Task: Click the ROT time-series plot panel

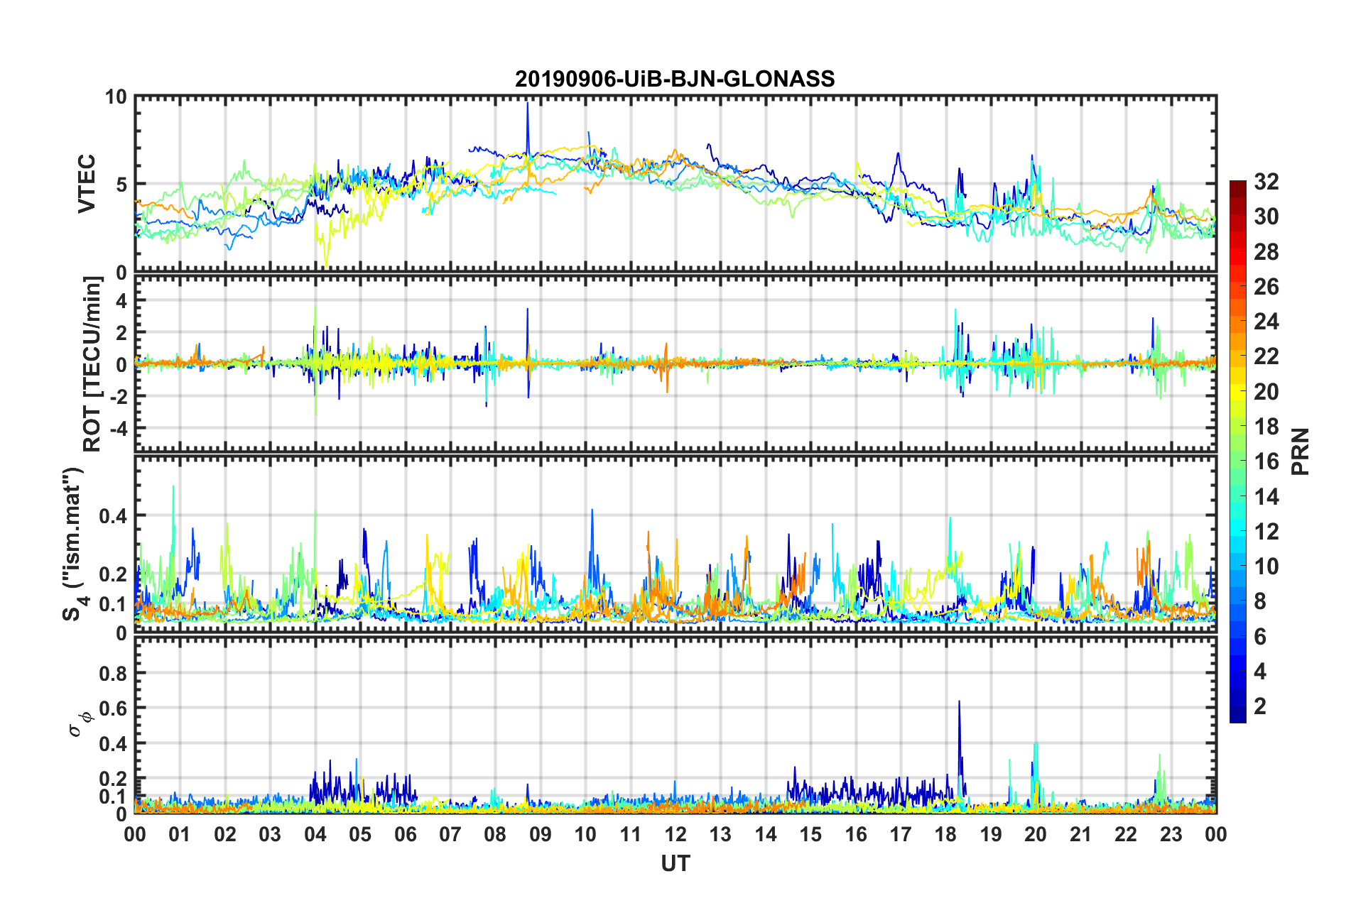Action: coord(675,364)
